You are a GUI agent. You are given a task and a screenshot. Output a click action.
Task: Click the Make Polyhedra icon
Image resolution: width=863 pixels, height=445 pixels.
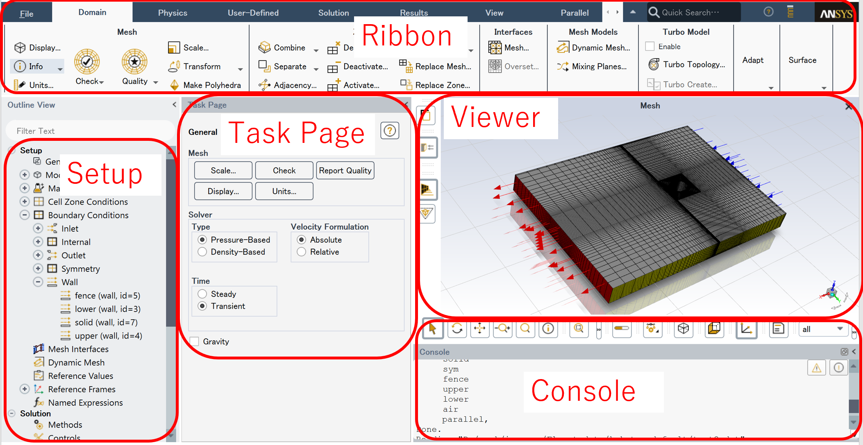point(175,85)
